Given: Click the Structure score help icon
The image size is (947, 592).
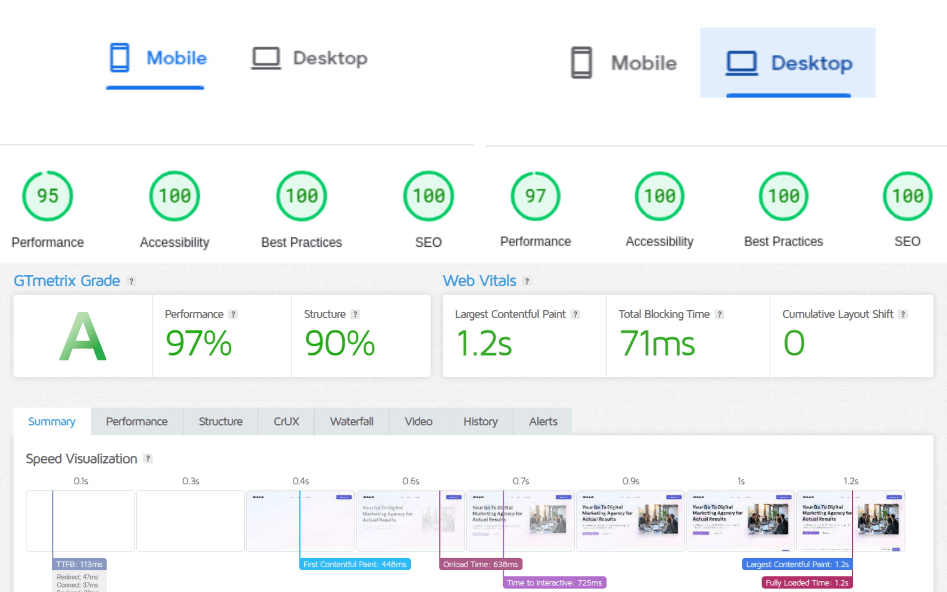Looking at the screenshot, I should 355,314.
